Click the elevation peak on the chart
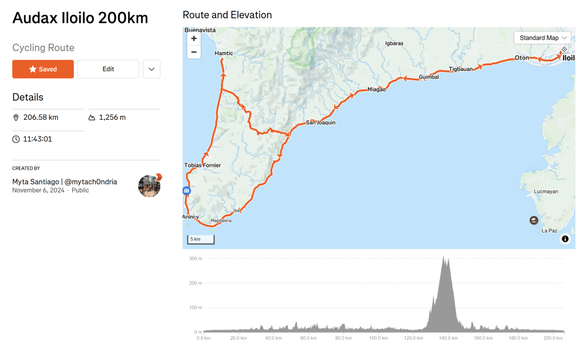Viewport: 587px width, 345px height. [444, 258]
